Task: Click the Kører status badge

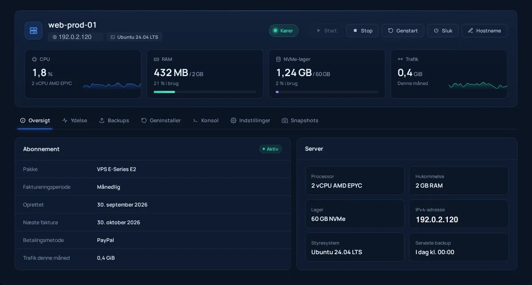Action: pyautogui.click(x=284, y=31)
